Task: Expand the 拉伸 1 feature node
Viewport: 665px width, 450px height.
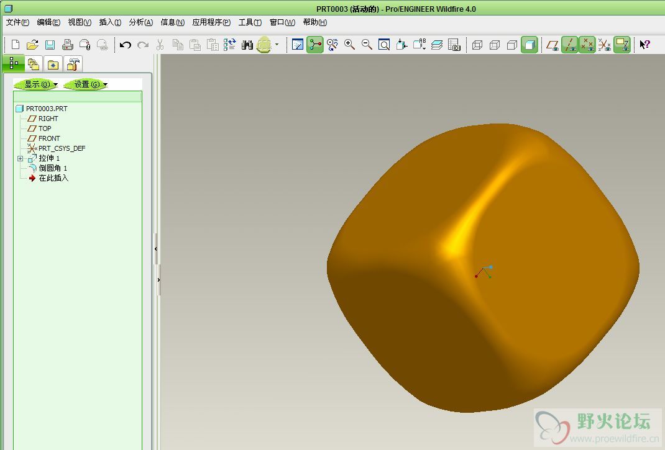Action: pos(20,158)
